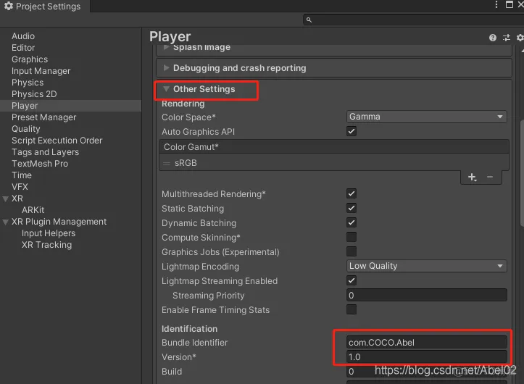Open Time settings category
The width and height of the screenshot is (524, 384).
(22, 175)
